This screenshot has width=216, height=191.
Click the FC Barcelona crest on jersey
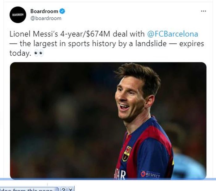[x=127, y=153]
